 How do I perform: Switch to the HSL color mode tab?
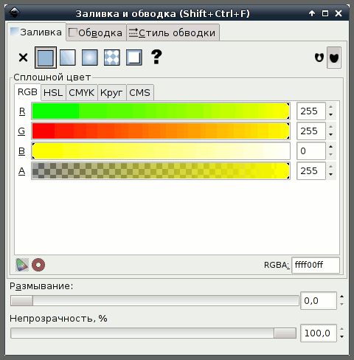click(53, 93)
